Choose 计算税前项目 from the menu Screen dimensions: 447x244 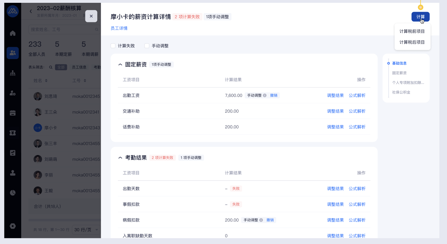412,31
